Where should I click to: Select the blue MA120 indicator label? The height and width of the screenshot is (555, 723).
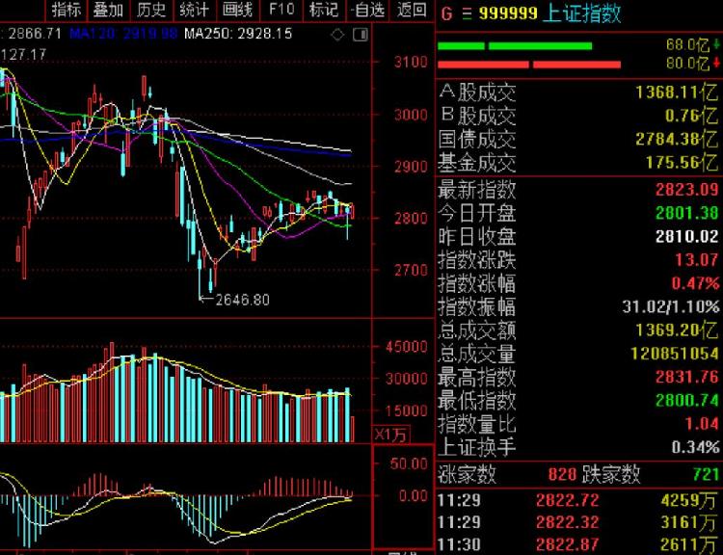coord(123,34)
